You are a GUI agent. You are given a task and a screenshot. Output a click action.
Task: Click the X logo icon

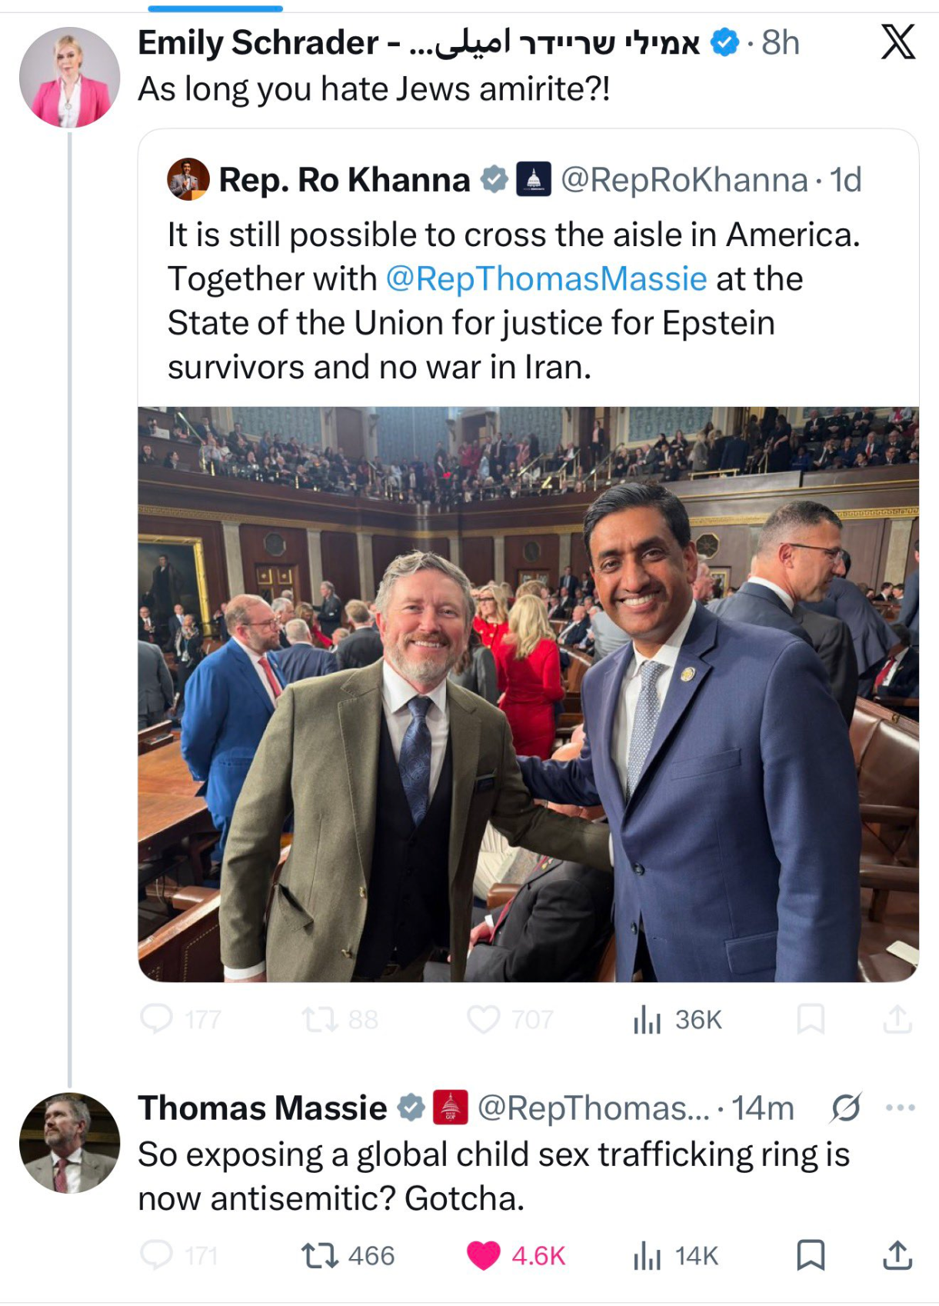click(897, 42)
